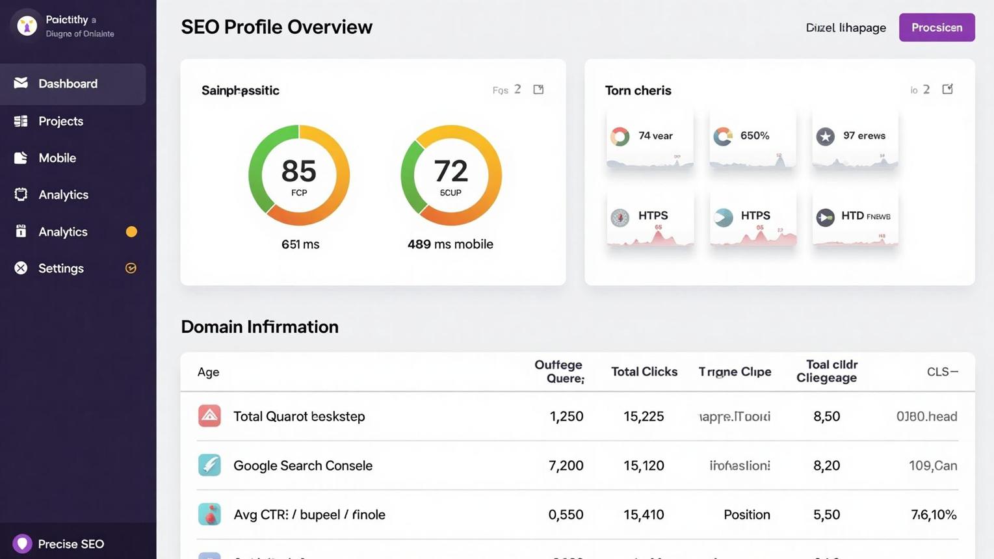The width and height of the screenshot is (994, 559).
Task: Click the 72 SCUP score gauge
Action: pyautogui.click(x=451, y=175)
